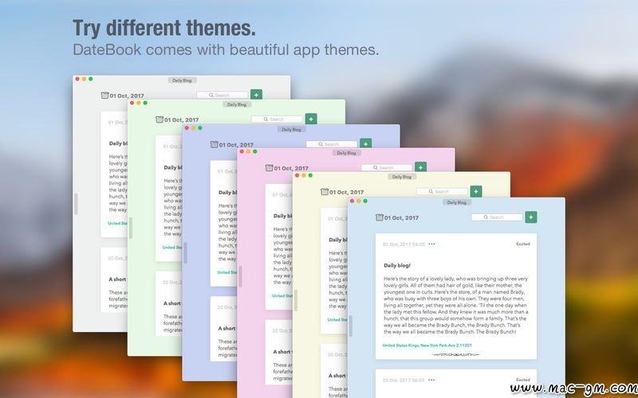Click the sidebar handle on blue window's left edge

click(350, 326)
